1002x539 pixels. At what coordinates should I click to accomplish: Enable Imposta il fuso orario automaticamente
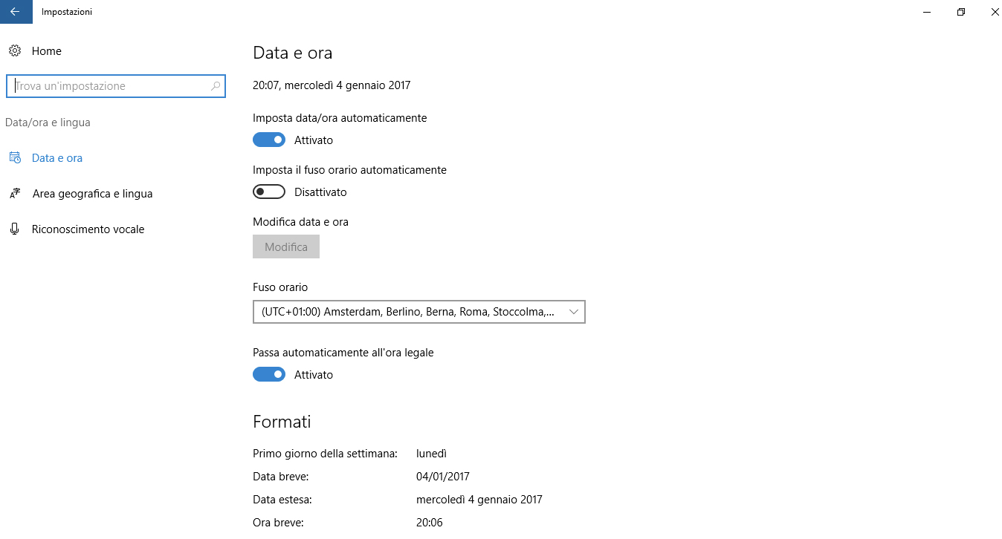pos(269,192)
